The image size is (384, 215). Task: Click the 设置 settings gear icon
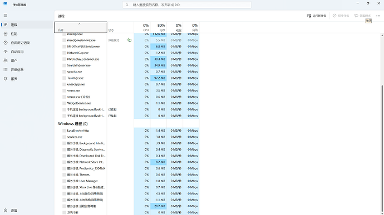[6, 211]
